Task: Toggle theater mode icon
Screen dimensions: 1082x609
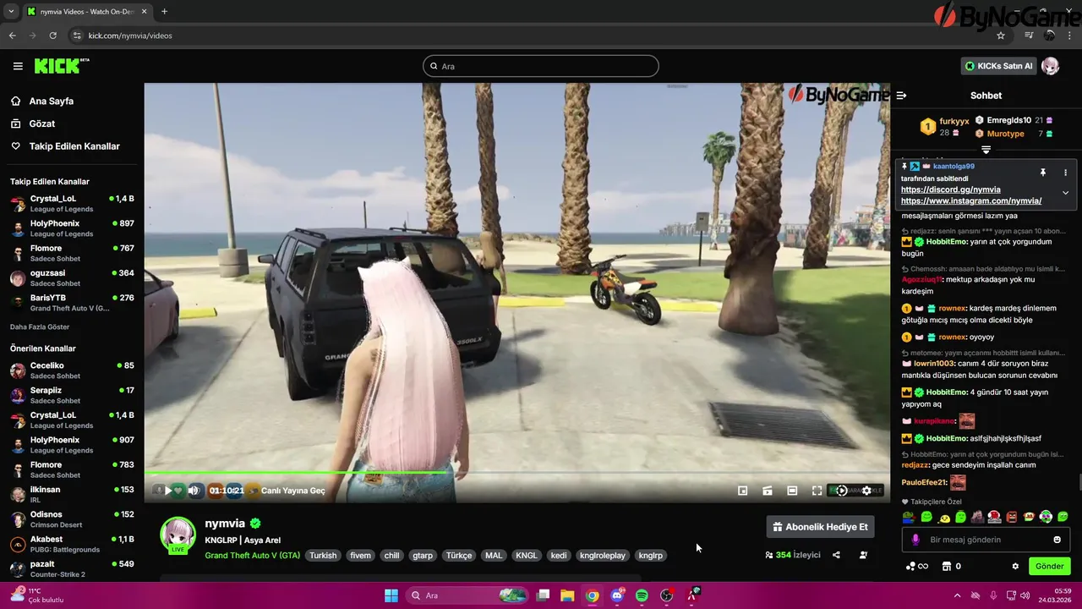Action: click(792, 491)
